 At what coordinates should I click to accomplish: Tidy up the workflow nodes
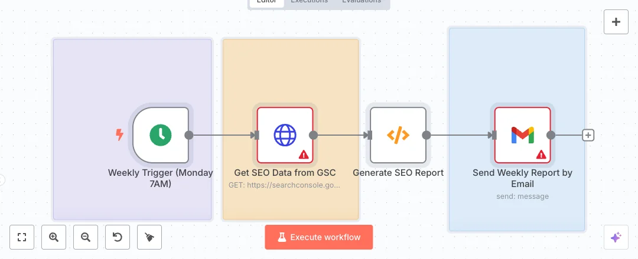[149, 237]
